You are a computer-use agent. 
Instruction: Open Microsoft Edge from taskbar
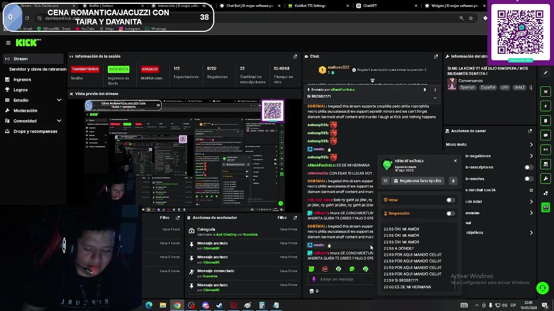149,305
